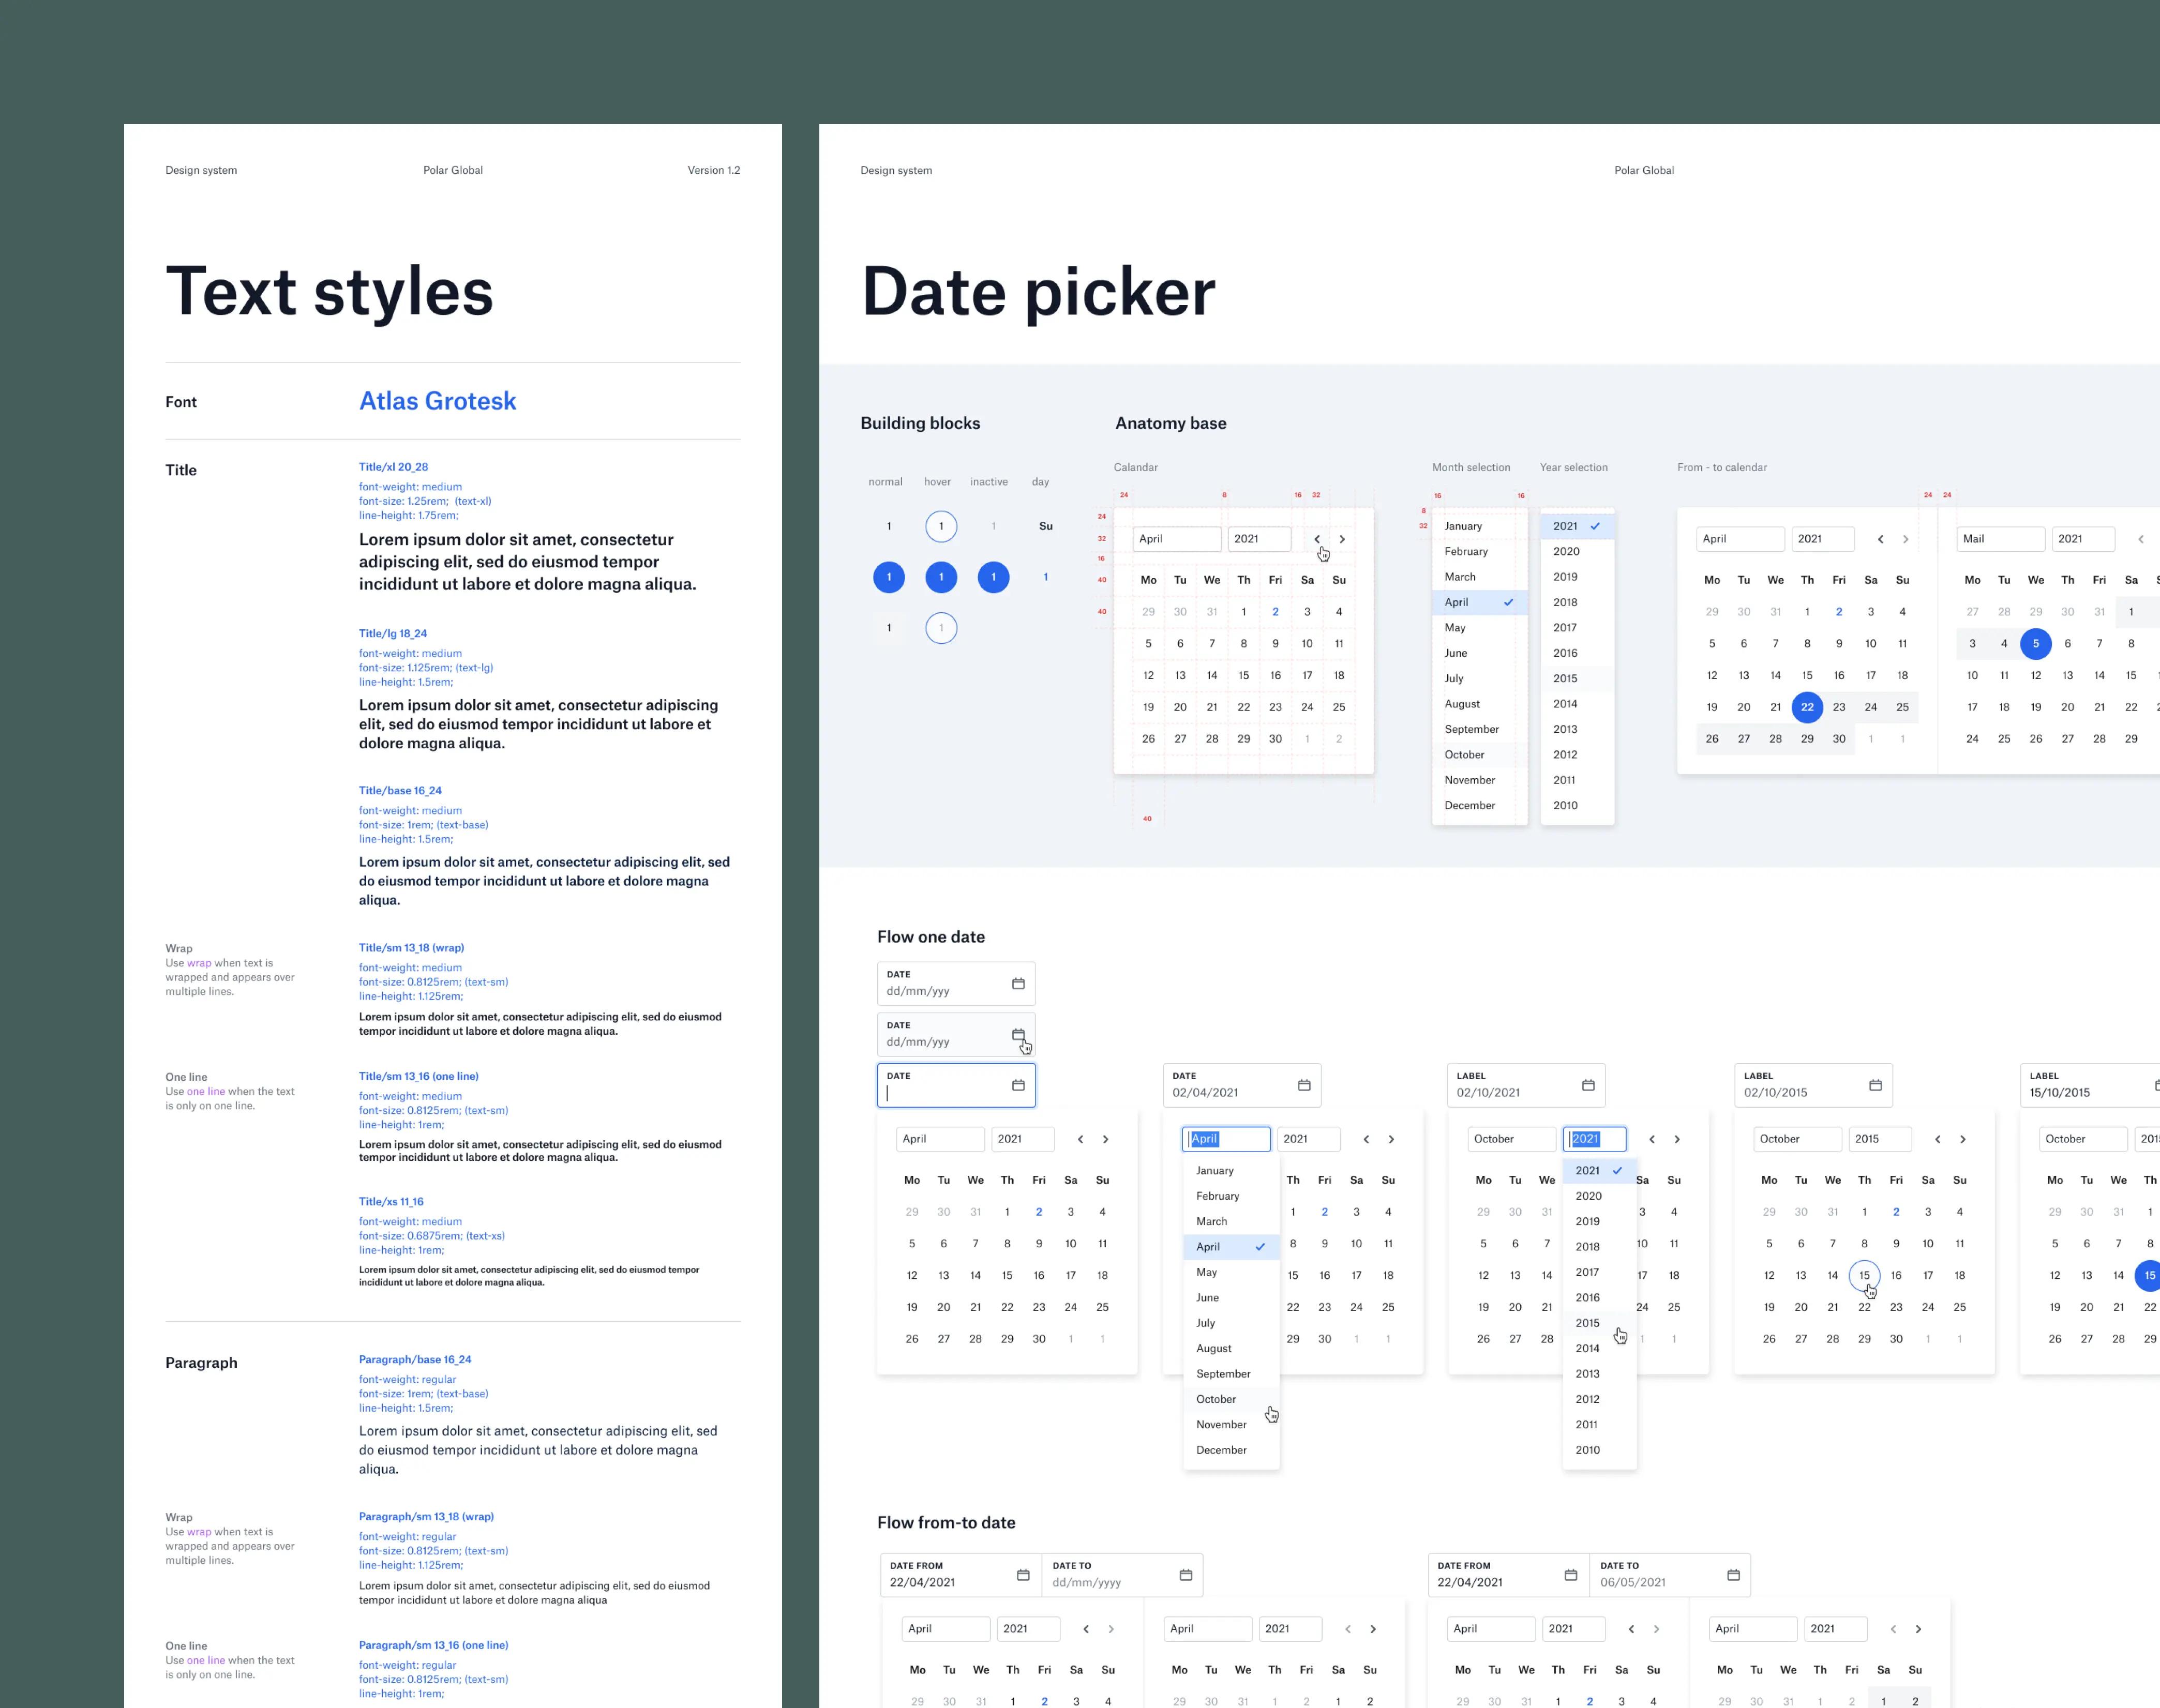Click filled blue hover day building block

pyautogui.click(x=941, y=577)
